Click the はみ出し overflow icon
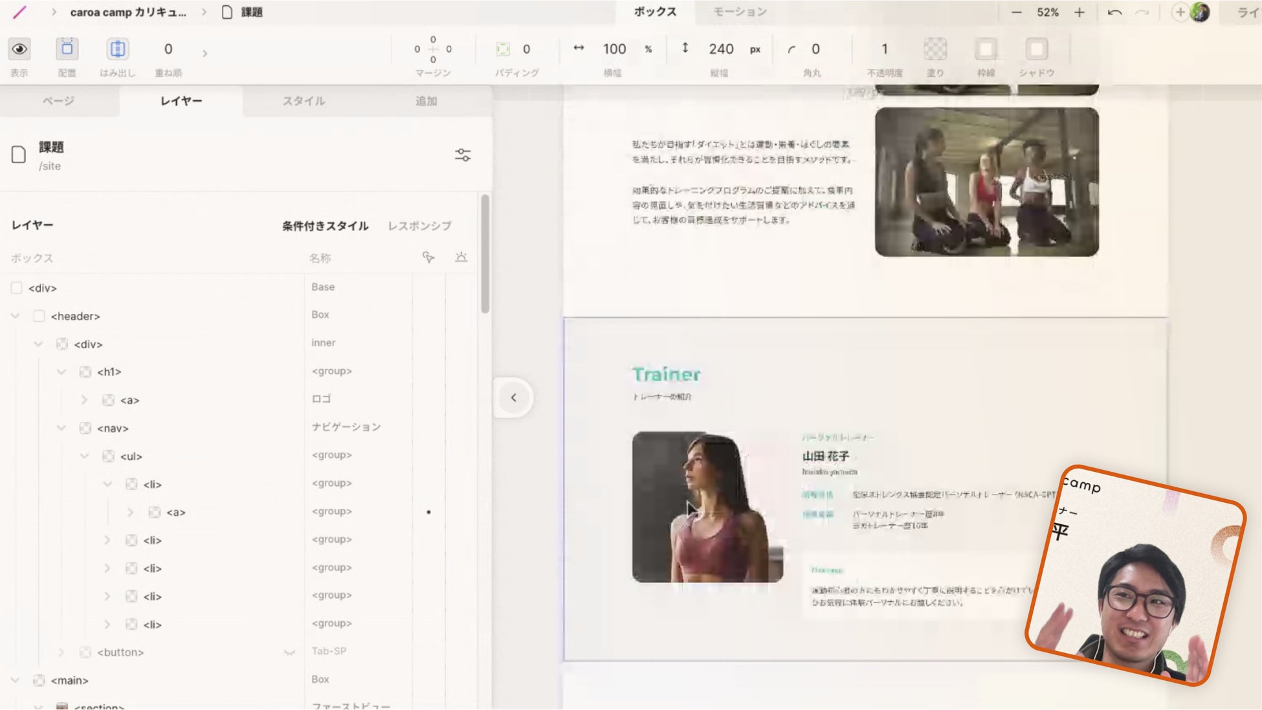The height and width of the screenshot is (710, 1262). 117,49
